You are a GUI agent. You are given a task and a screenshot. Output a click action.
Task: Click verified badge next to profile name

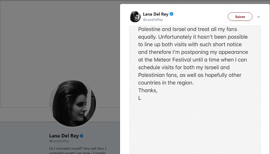[x=81, y=136]
